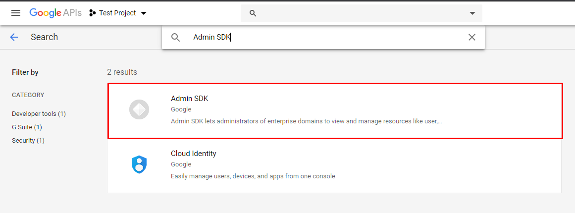575x213 pixels.
Task: Open the hamburger navigation menu
Action: 16,13
